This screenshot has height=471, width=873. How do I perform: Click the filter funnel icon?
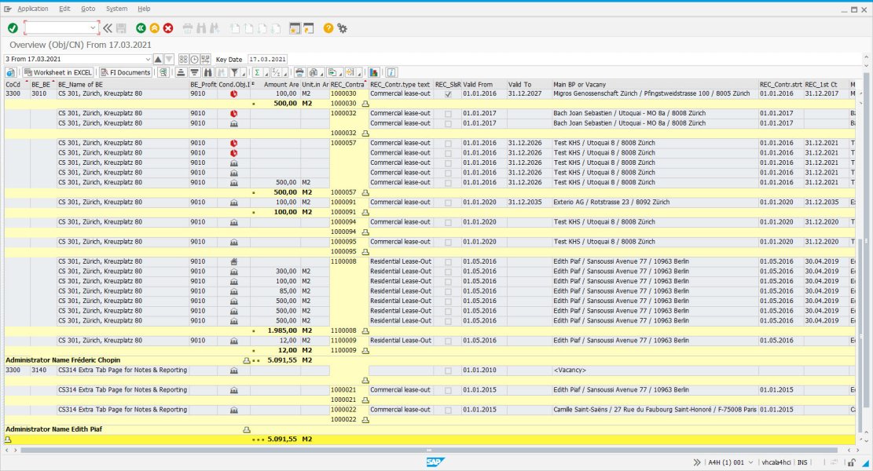[235, 72]
